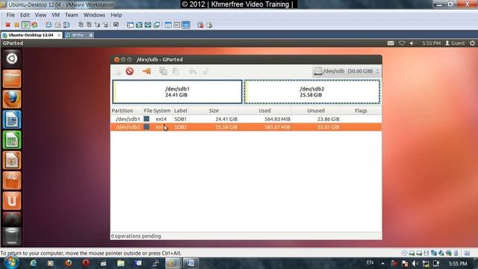Open the Files folder launcher icon

(12, 78)
